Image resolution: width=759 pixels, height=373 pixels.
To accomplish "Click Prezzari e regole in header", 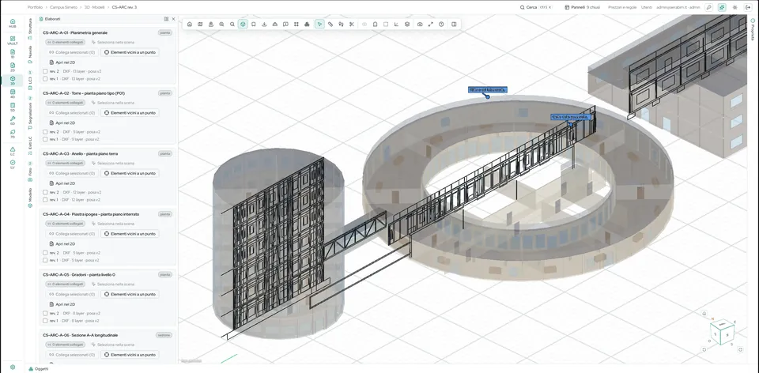I will click(x=622, y=7).
